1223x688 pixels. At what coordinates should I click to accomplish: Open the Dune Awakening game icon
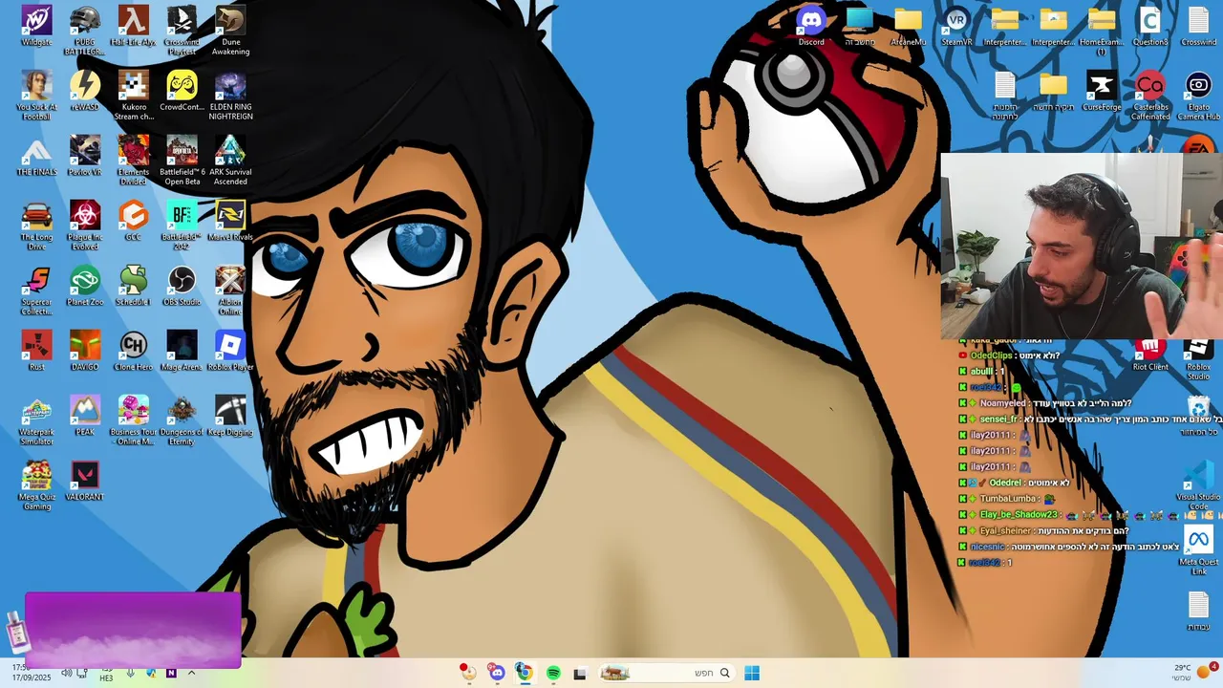tap(230, 30)
